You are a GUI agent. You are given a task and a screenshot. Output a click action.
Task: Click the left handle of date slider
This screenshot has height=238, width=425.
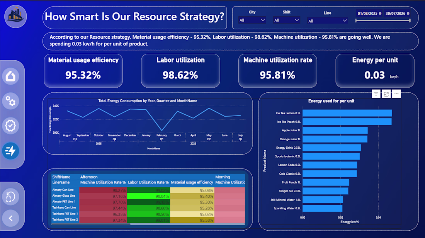[356, 20]
